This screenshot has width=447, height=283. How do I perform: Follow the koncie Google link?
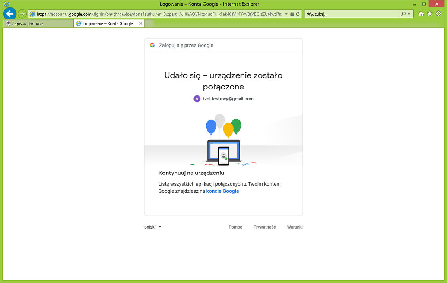[x=222, y=191]
